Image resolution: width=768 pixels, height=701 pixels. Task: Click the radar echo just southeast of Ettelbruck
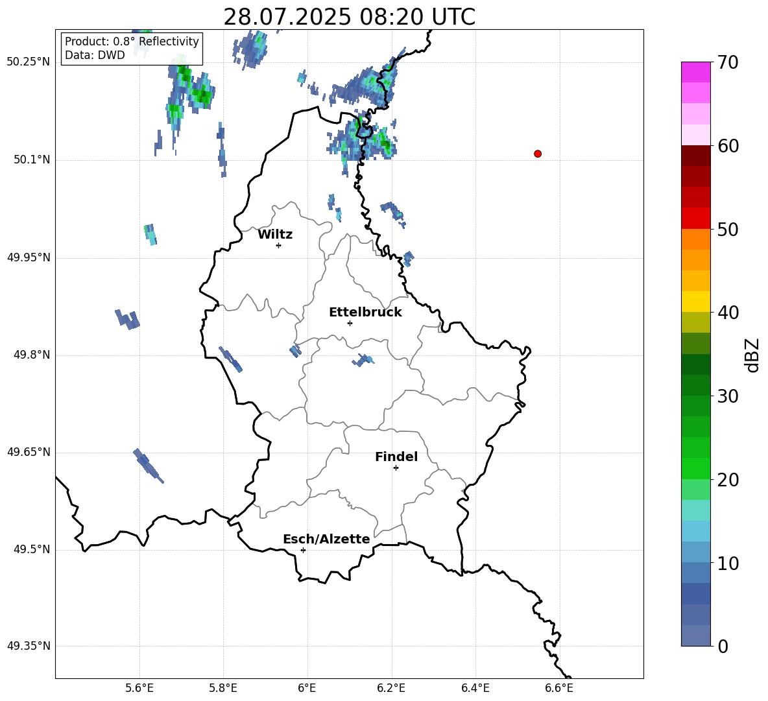363,360
